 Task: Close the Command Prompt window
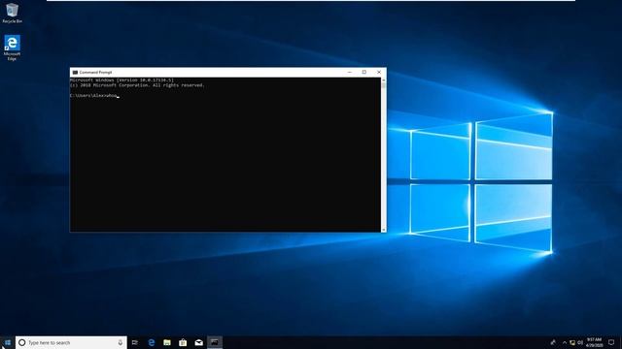(x=379, y=72)
